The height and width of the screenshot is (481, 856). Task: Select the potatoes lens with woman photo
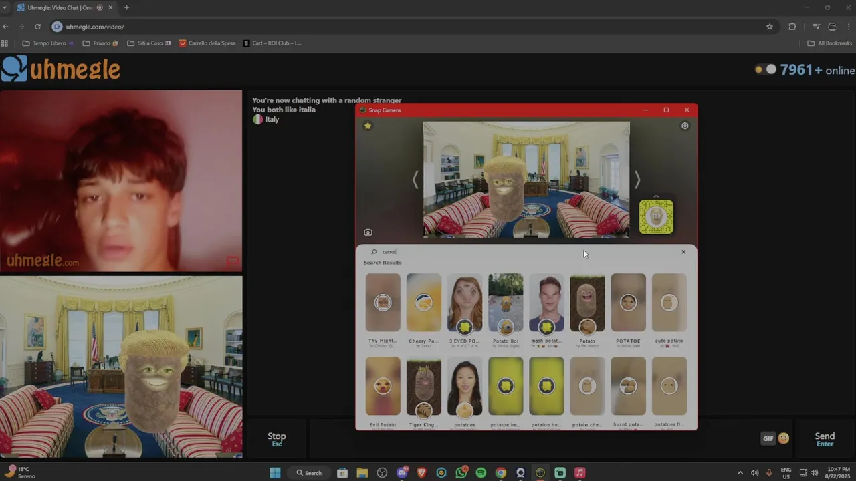pos(465,386)
